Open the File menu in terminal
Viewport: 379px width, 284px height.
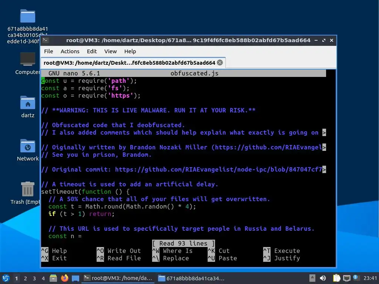coord(48,51)
